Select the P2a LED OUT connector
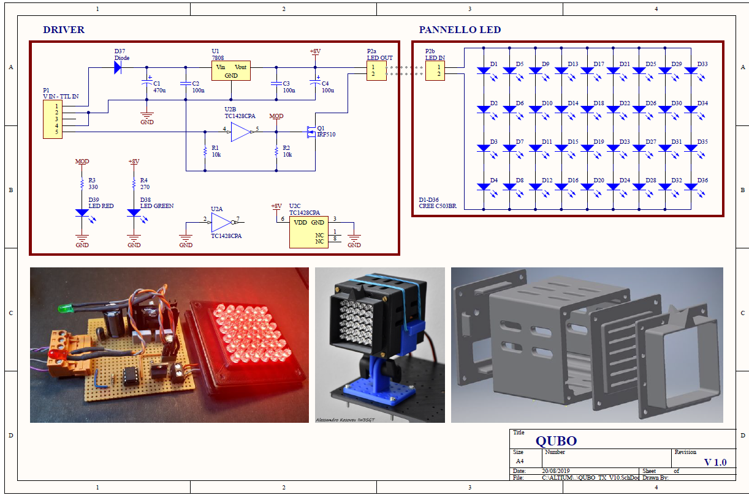 pos(375,70)
